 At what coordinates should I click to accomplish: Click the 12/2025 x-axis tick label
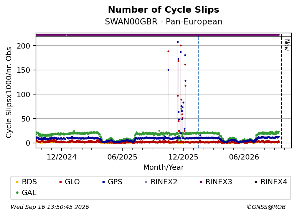coord(183,157)
